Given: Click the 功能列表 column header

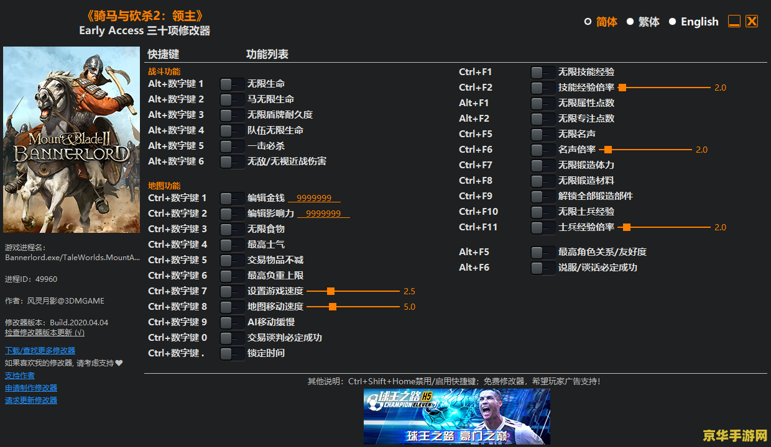Looking at the screenshot, I should pos(267,55).
